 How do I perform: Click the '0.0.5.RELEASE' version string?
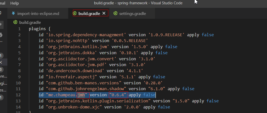click(x=130, y=41)
